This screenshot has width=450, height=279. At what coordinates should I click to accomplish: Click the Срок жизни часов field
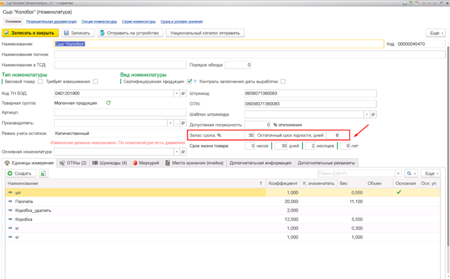coord(250,146)
